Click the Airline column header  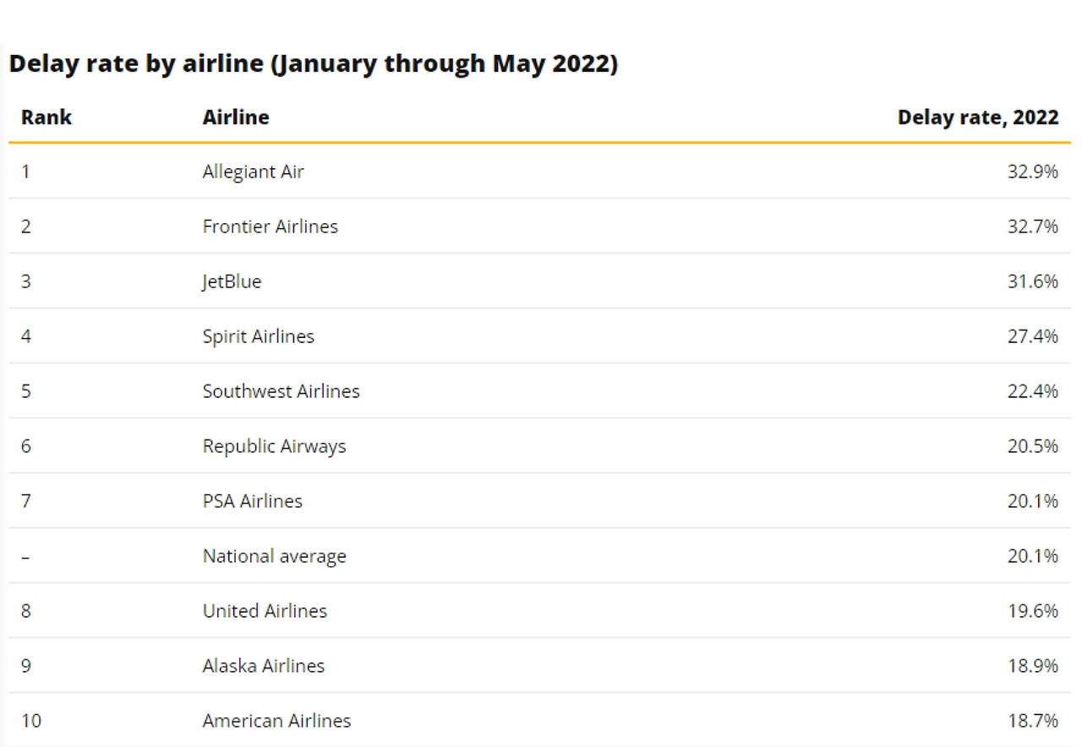(236, 117)
